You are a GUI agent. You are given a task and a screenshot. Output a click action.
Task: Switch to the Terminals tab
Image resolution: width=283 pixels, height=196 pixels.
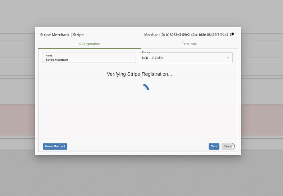189,44
